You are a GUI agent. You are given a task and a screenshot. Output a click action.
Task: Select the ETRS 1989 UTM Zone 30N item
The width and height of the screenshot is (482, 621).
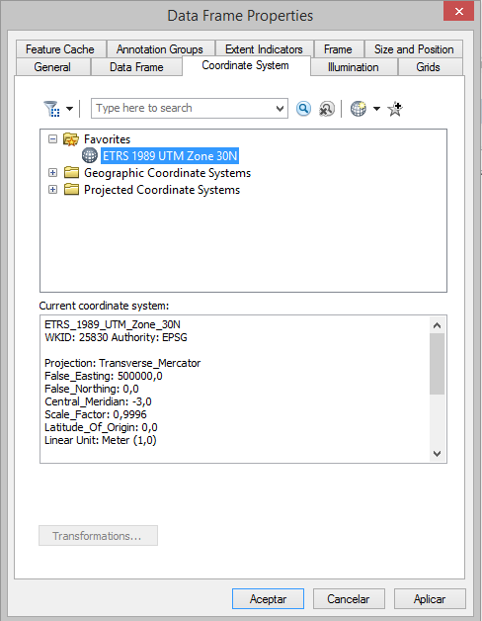click(x=170, y=156)
